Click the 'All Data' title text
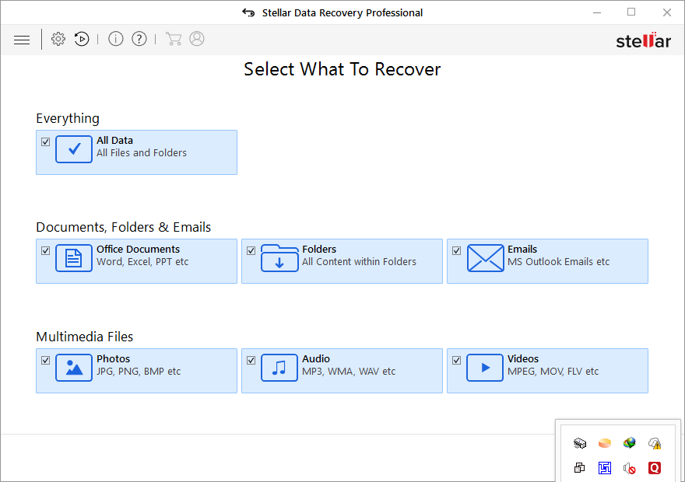 pyautogui.click(x=114, y=141)
